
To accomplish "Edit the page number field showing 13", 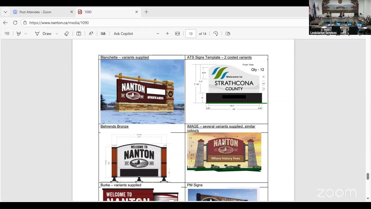I will pyautogui.click(x=191, y=34).
